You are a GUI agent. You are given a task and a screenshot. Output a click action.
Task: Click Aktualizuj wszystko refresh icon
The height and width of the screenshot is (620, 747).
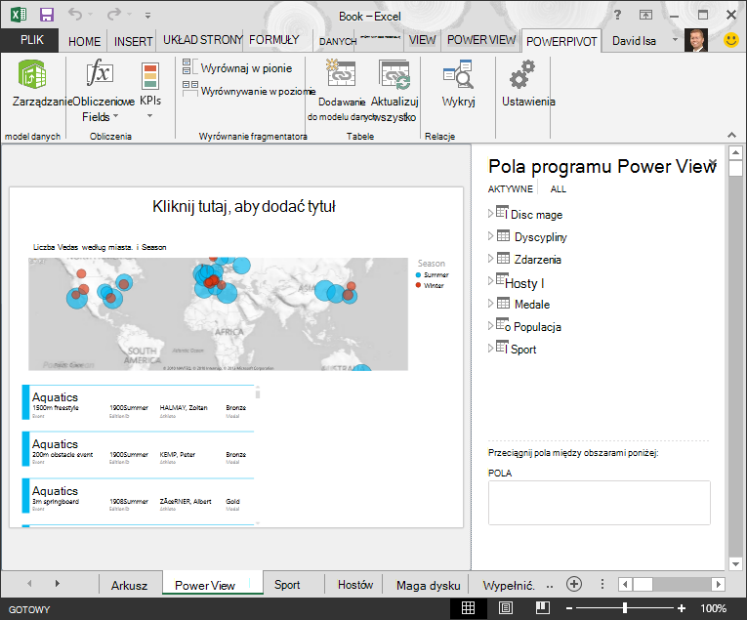(x=394, y=74)
